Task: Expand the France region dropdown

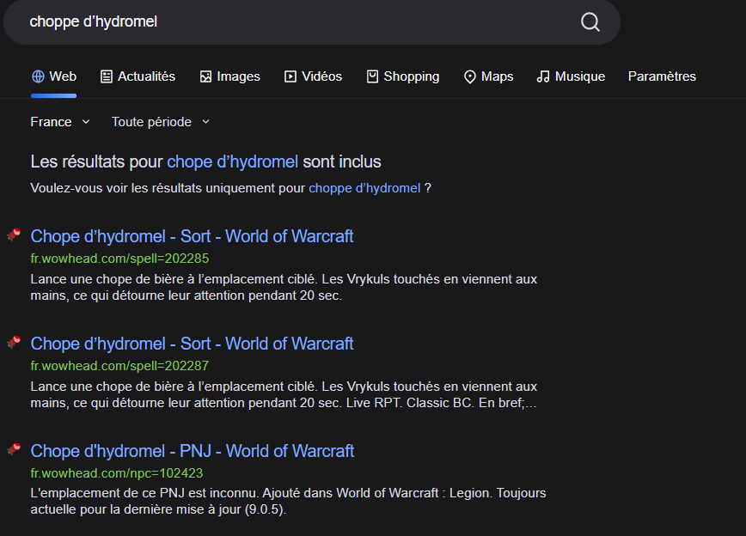Action: [60, 122]
